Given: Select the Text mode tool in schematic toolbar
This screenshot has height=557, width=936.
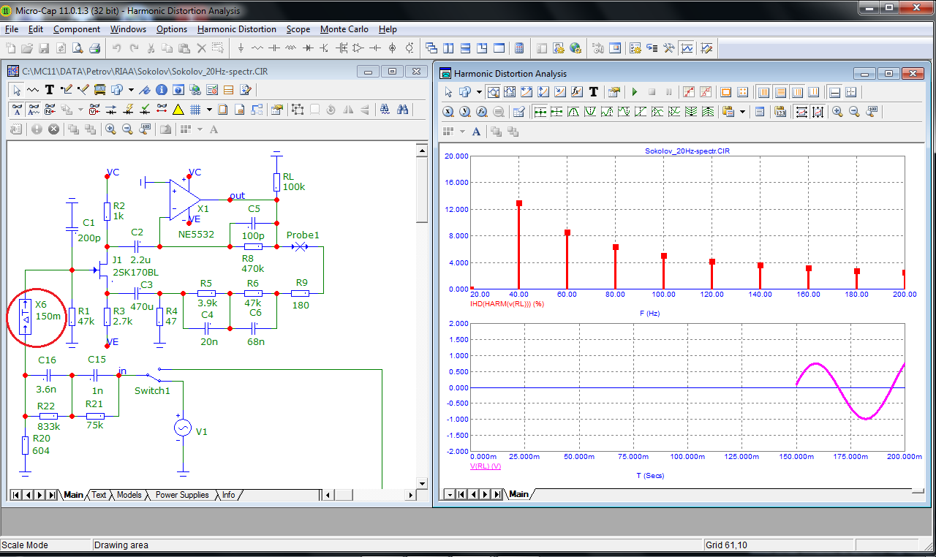Looking at the screenshot, I should 50,90.
